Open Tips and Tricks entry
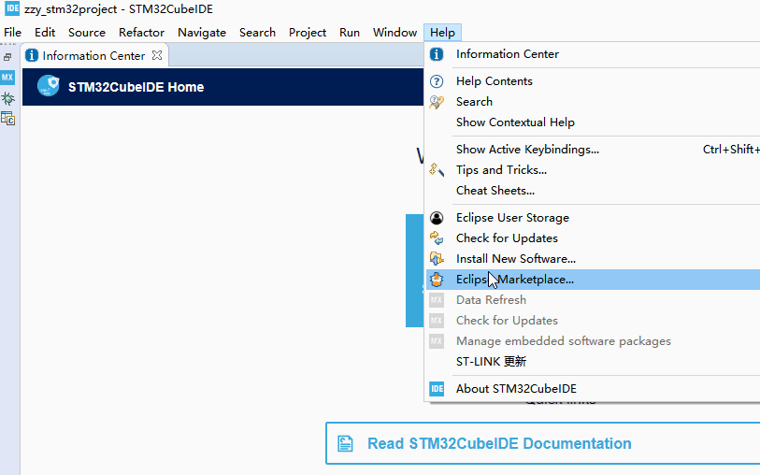 coord(593,170)
